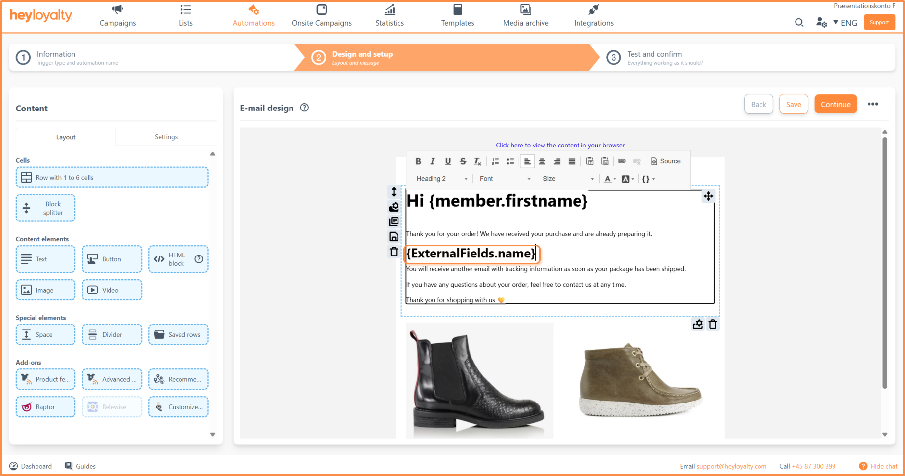Viewport: 905px width, 476px height.
Task: Toggle italic text formatting
Action: coord(433,161)
